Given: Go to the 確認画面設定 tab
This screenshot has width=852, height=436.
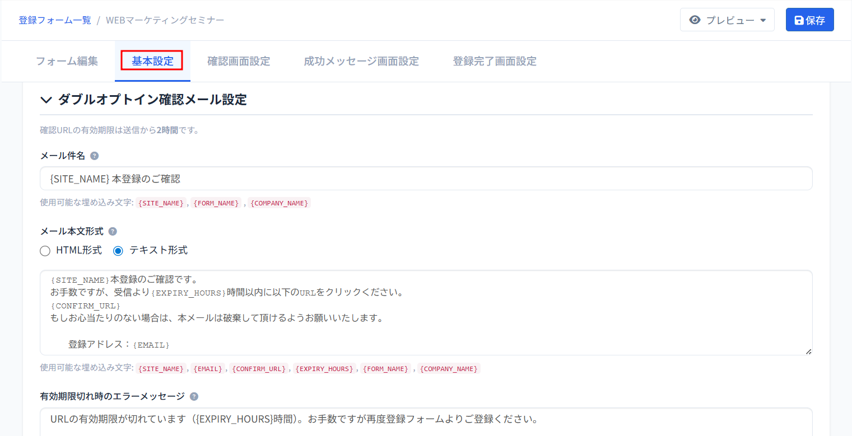Looking at the screenshot, I should coord(239,61).
